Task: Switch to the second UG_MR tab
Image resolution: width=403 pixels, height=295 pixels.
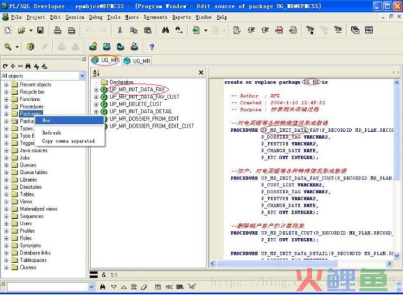Action: tap(138, 61)
